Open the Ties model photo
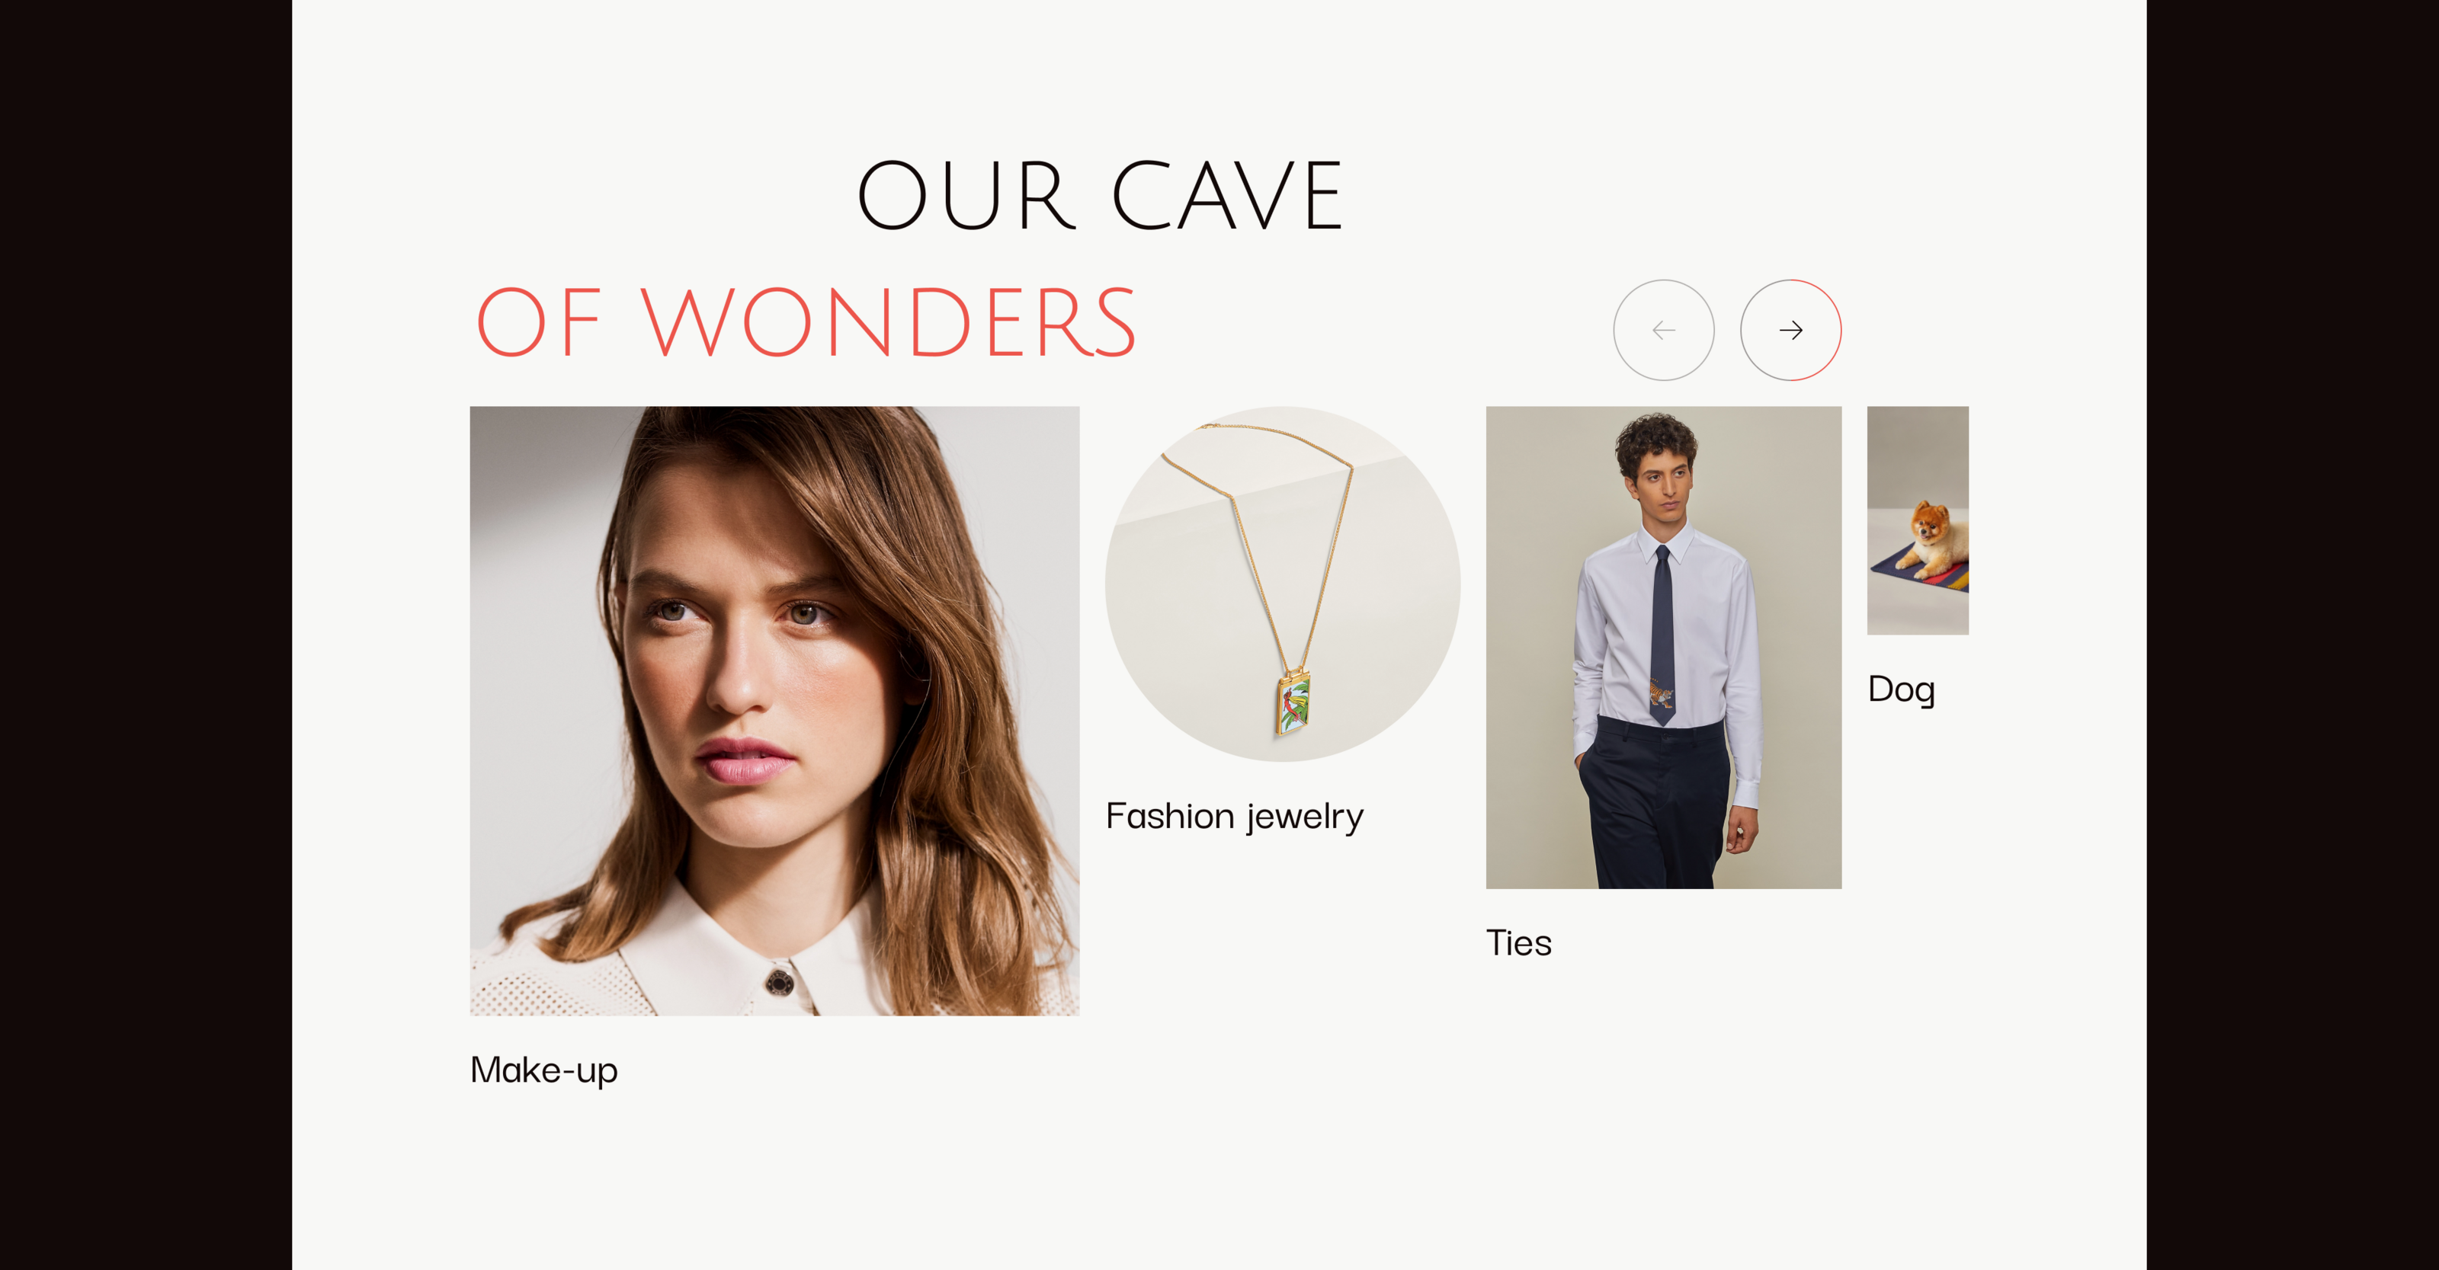2439x1270 pixels. pyautogui.click(x=1664, y=648)
